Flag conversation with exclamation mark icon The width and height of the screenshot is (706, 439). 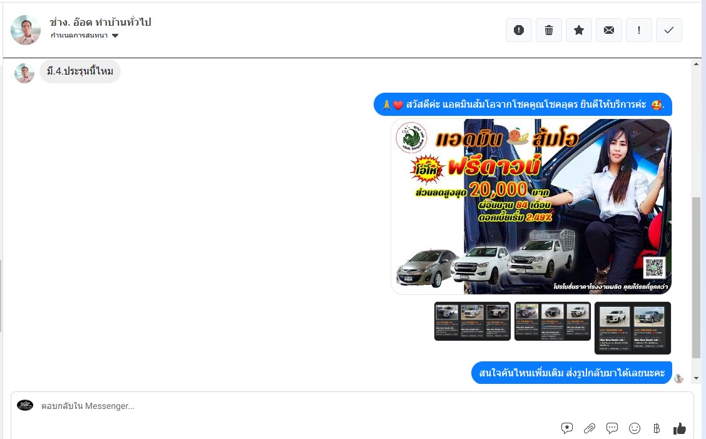(x=639, y=30)
